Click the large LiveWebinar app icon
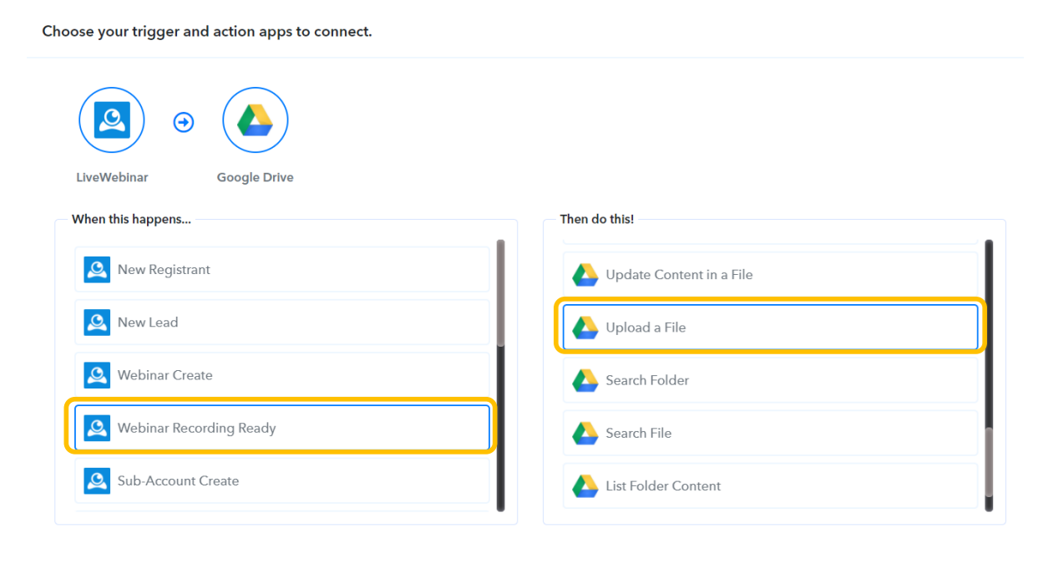The height and width of the screenshot is (579, 1048). 112,122
